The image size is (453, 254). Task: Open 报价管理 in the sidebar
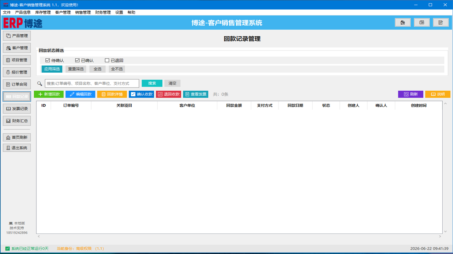[17, 72]
